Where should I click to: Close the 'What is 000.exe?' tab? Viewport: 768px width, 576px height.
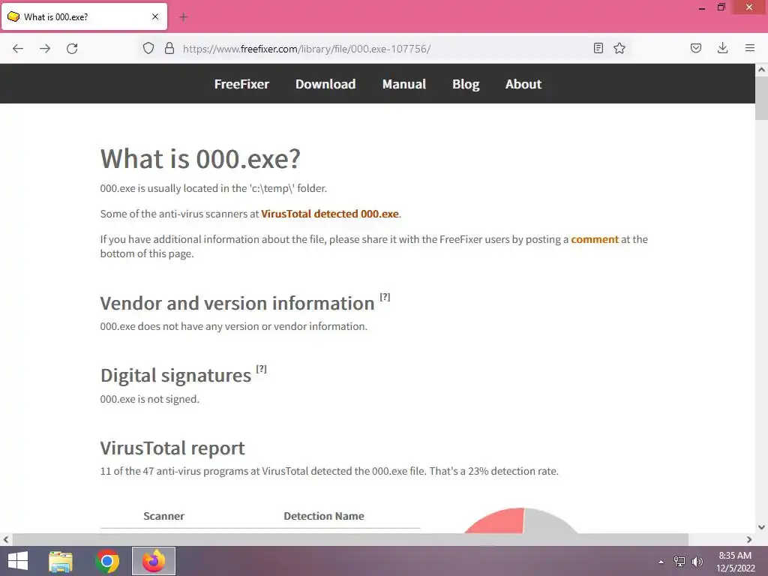point(155,16)
